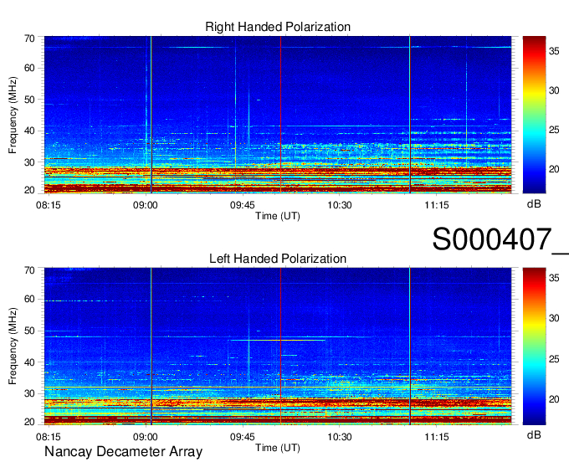Click the '09:00' time label under the lower plot

(145, 437)
